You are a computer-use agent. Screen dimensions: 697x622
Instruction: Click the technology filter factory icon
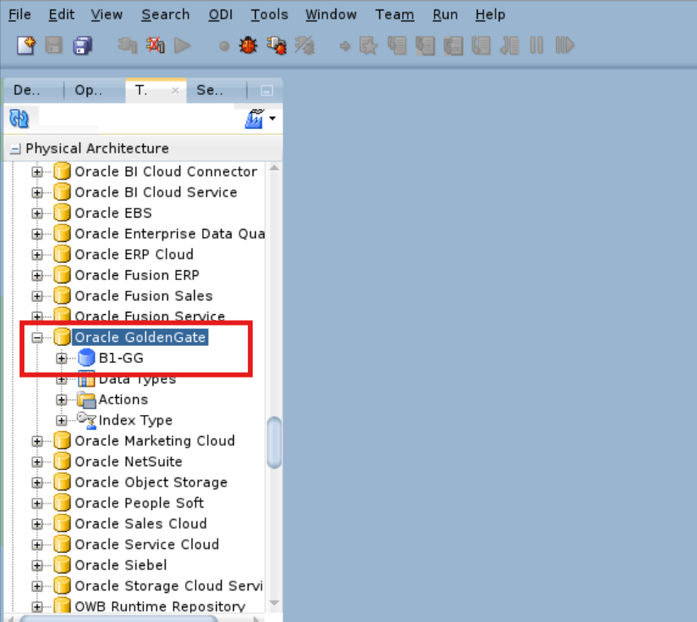click(253, 118)
